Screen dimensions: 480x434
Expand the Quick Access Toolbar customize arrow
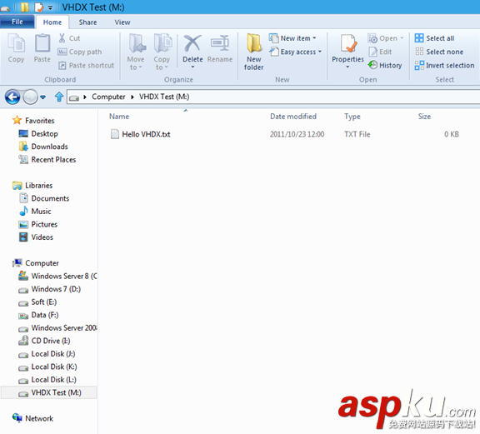coord(50,7)
